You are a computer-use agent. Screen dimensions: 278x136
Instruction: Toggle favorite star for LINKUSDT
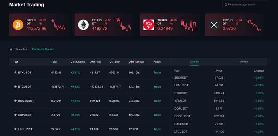(15, 129)
